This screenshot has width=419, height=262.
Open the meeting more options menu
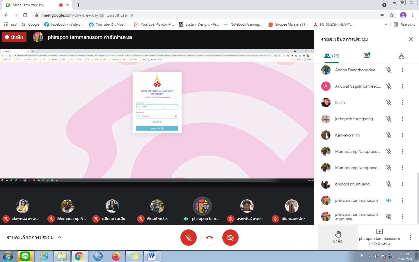pos(410,238)
